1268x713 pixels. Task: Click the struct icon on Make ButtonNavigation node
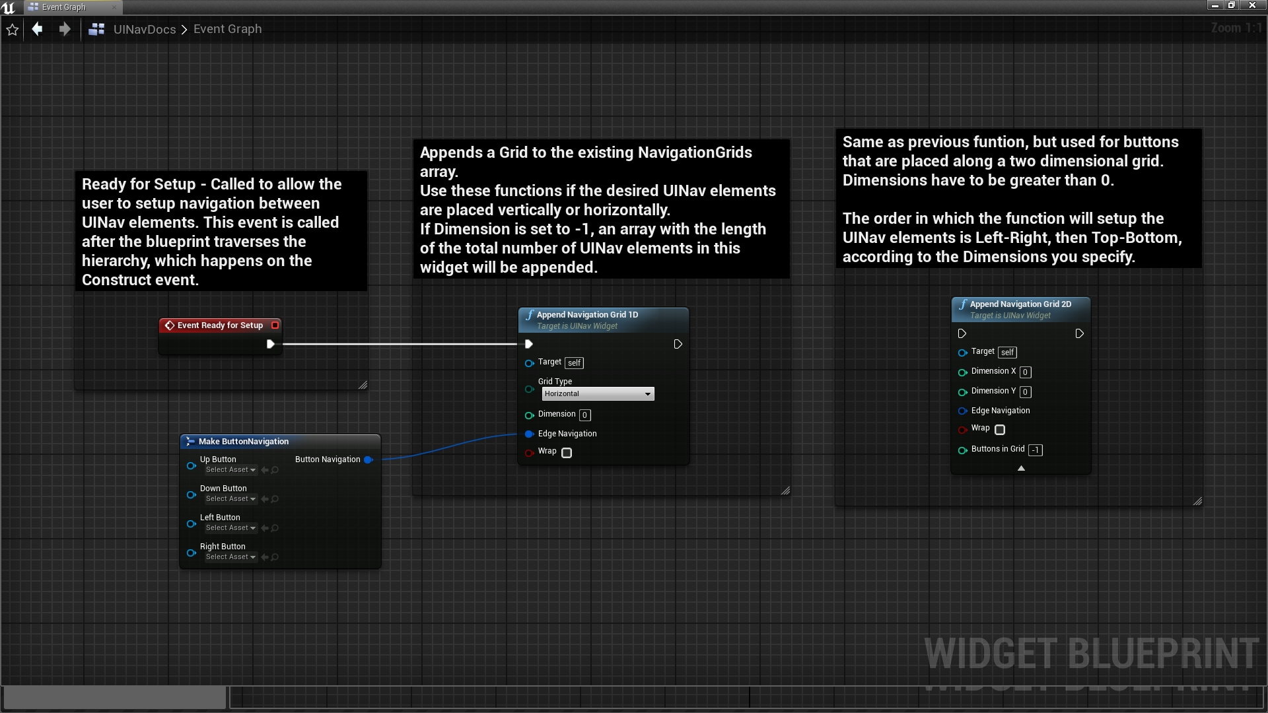tap(190, 441)
